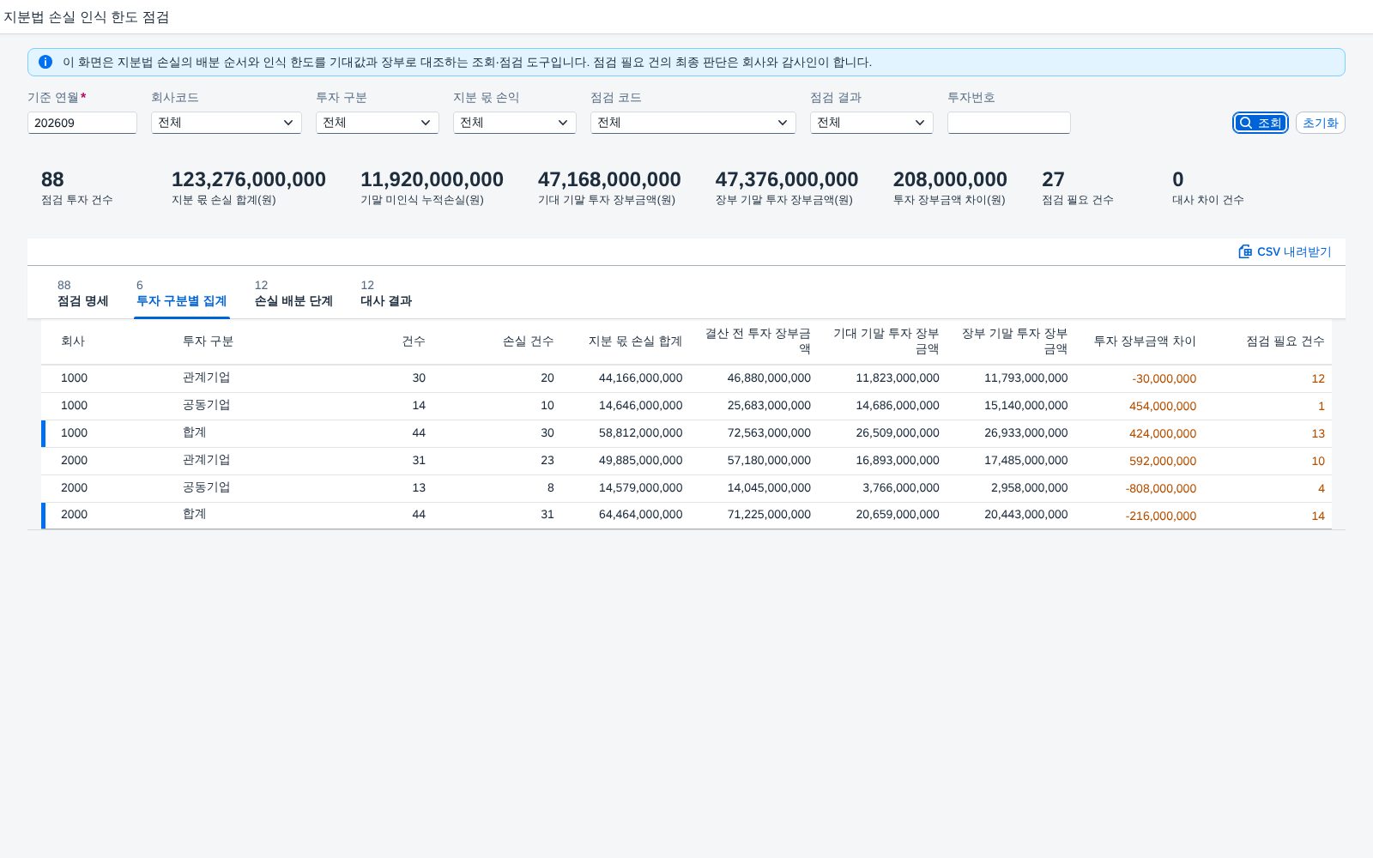Open the 지분 몫 손익 dropdown

[515, 123]
